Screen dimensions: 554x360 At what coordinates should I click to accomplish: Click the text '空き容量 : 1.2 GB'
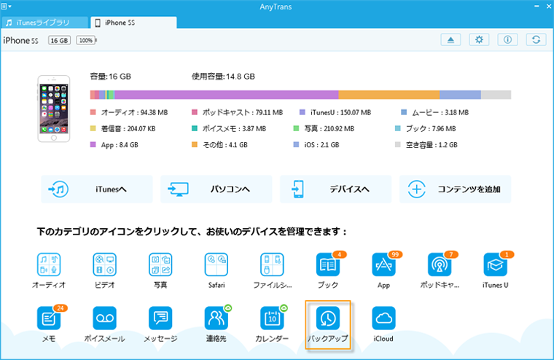point(432,144)
